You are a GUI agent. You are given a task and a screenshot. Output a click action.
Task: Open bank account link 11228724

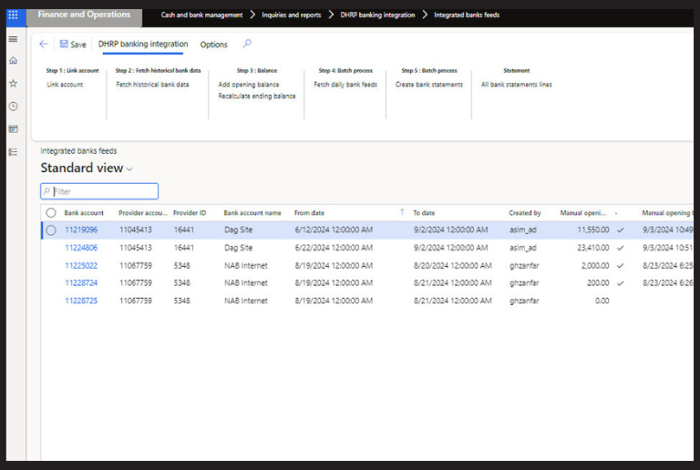81,282
